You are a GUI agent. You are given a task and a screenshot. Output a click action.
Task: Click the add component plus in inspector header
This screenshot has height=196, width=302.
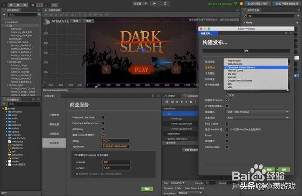[x=298, y=16]
